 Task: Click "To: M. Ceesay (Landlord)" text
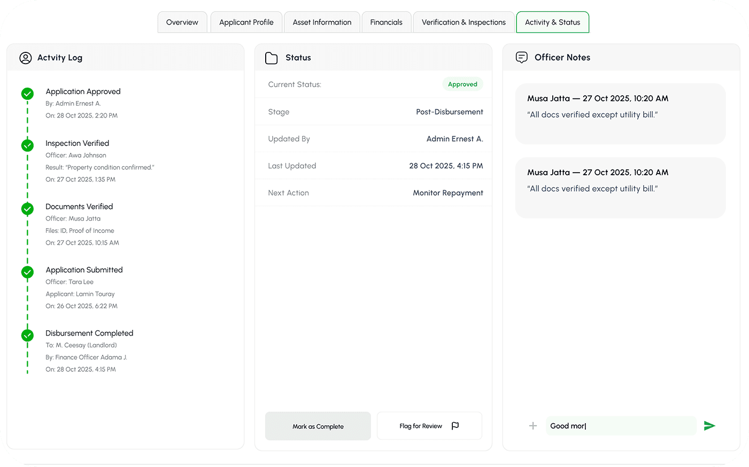[81, 345]
